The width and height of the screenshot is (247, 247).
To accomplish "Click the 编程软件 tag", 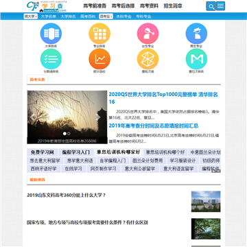I will [x=210, y=169].
